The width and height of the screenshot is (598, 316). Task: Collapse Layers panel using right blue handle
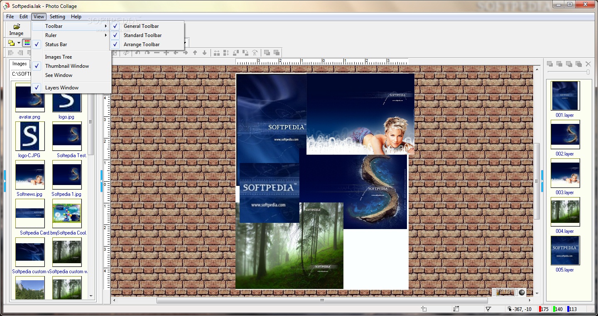click(542, 181)
